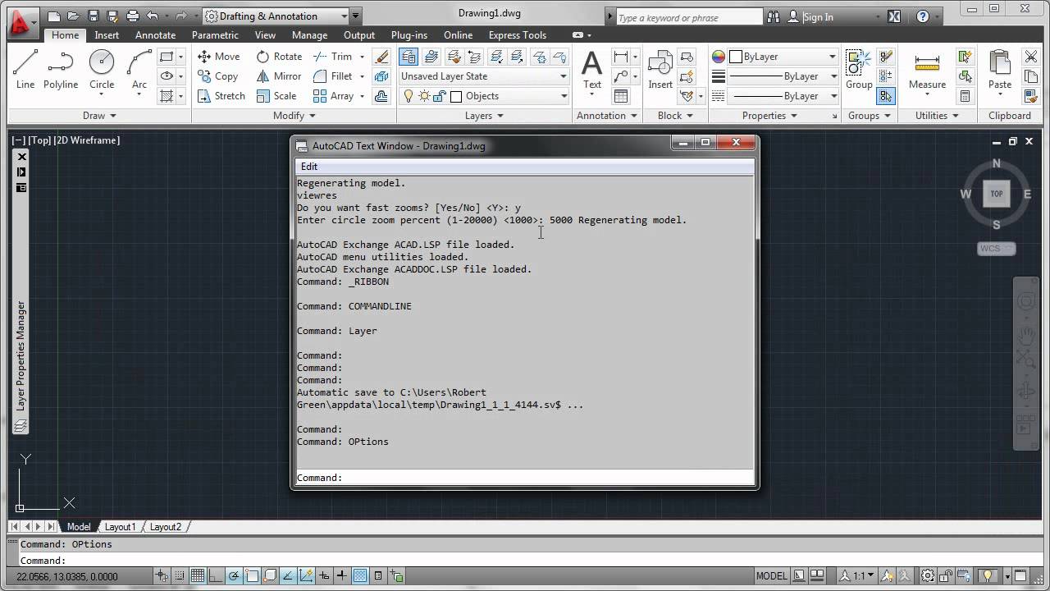Open the Objects layer dropdown
Image resolution: width=1050 pixels, height=591 pixels.
point(484,96)
